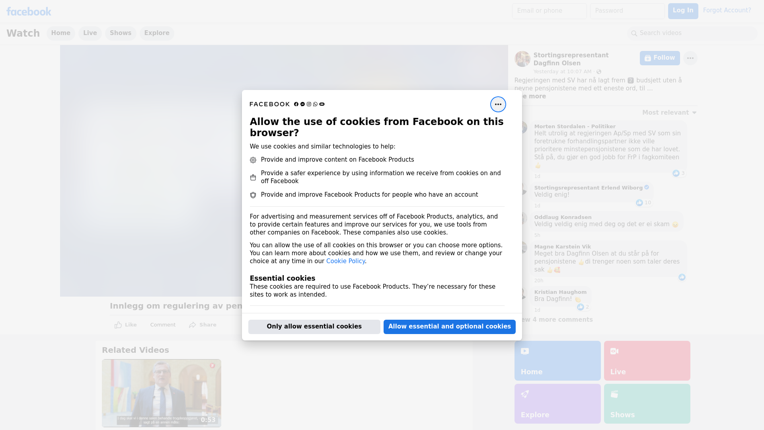This screenshot has height=430, width=764.
Task: Open Oddlaug Konradsen profile name
Action: click(x=563, y=217)
